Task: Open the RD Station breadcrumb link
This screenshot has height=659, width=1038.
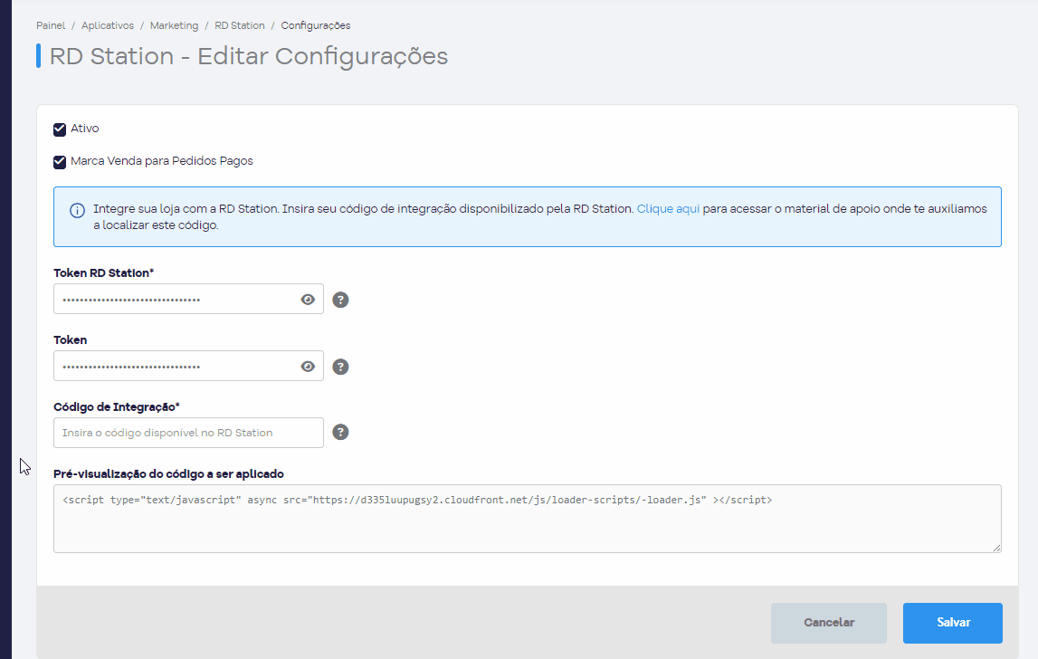Action: [240, 26]
